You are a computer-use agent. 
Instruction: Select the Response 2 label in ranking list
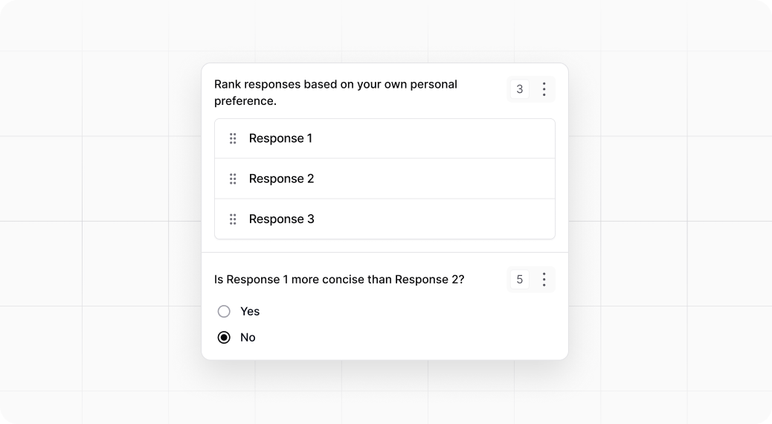point(281,179)
